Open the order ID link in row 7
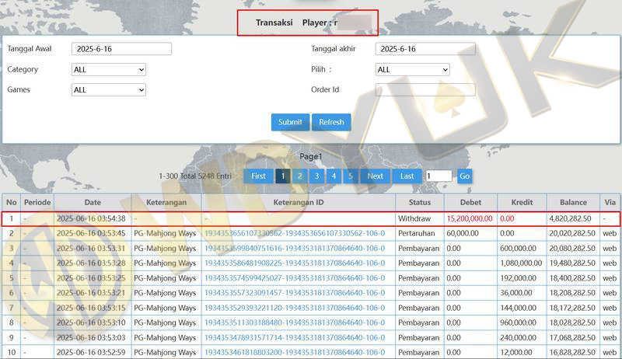This screenshot has height=359, width=622. [295, 308]
